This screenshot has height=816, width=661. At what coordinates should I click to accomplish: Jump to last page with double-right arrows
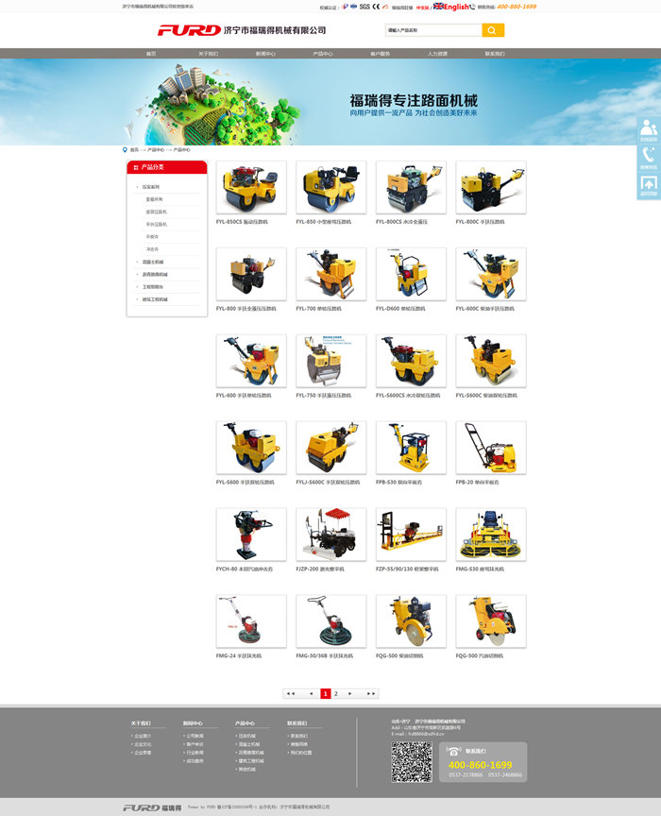(370, 694)
